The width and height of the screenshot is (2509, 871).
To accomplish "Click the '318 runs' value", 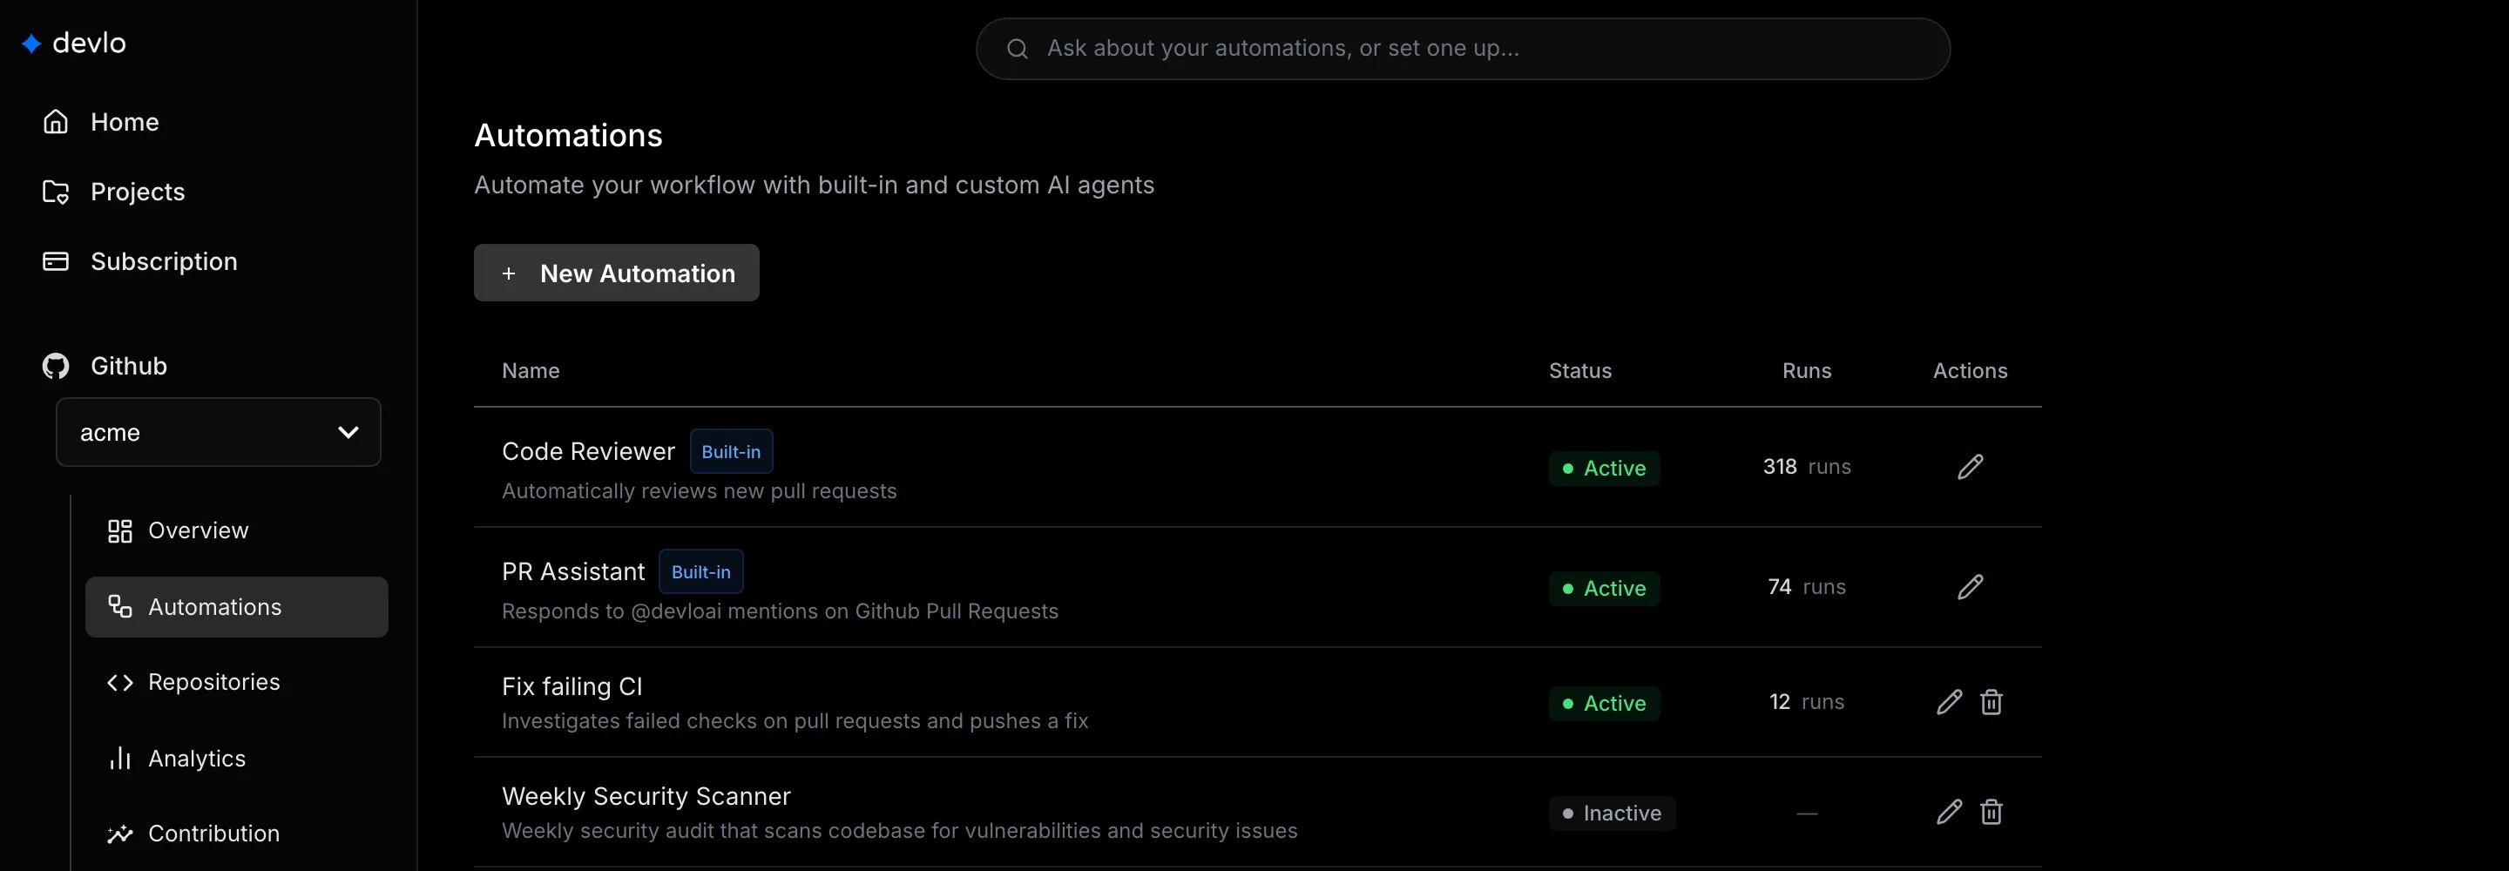I will 1807,467.
